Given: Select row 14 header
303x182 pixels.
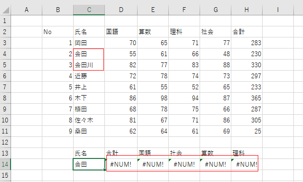Looking at the screenshot, I should tap(5, 164).
